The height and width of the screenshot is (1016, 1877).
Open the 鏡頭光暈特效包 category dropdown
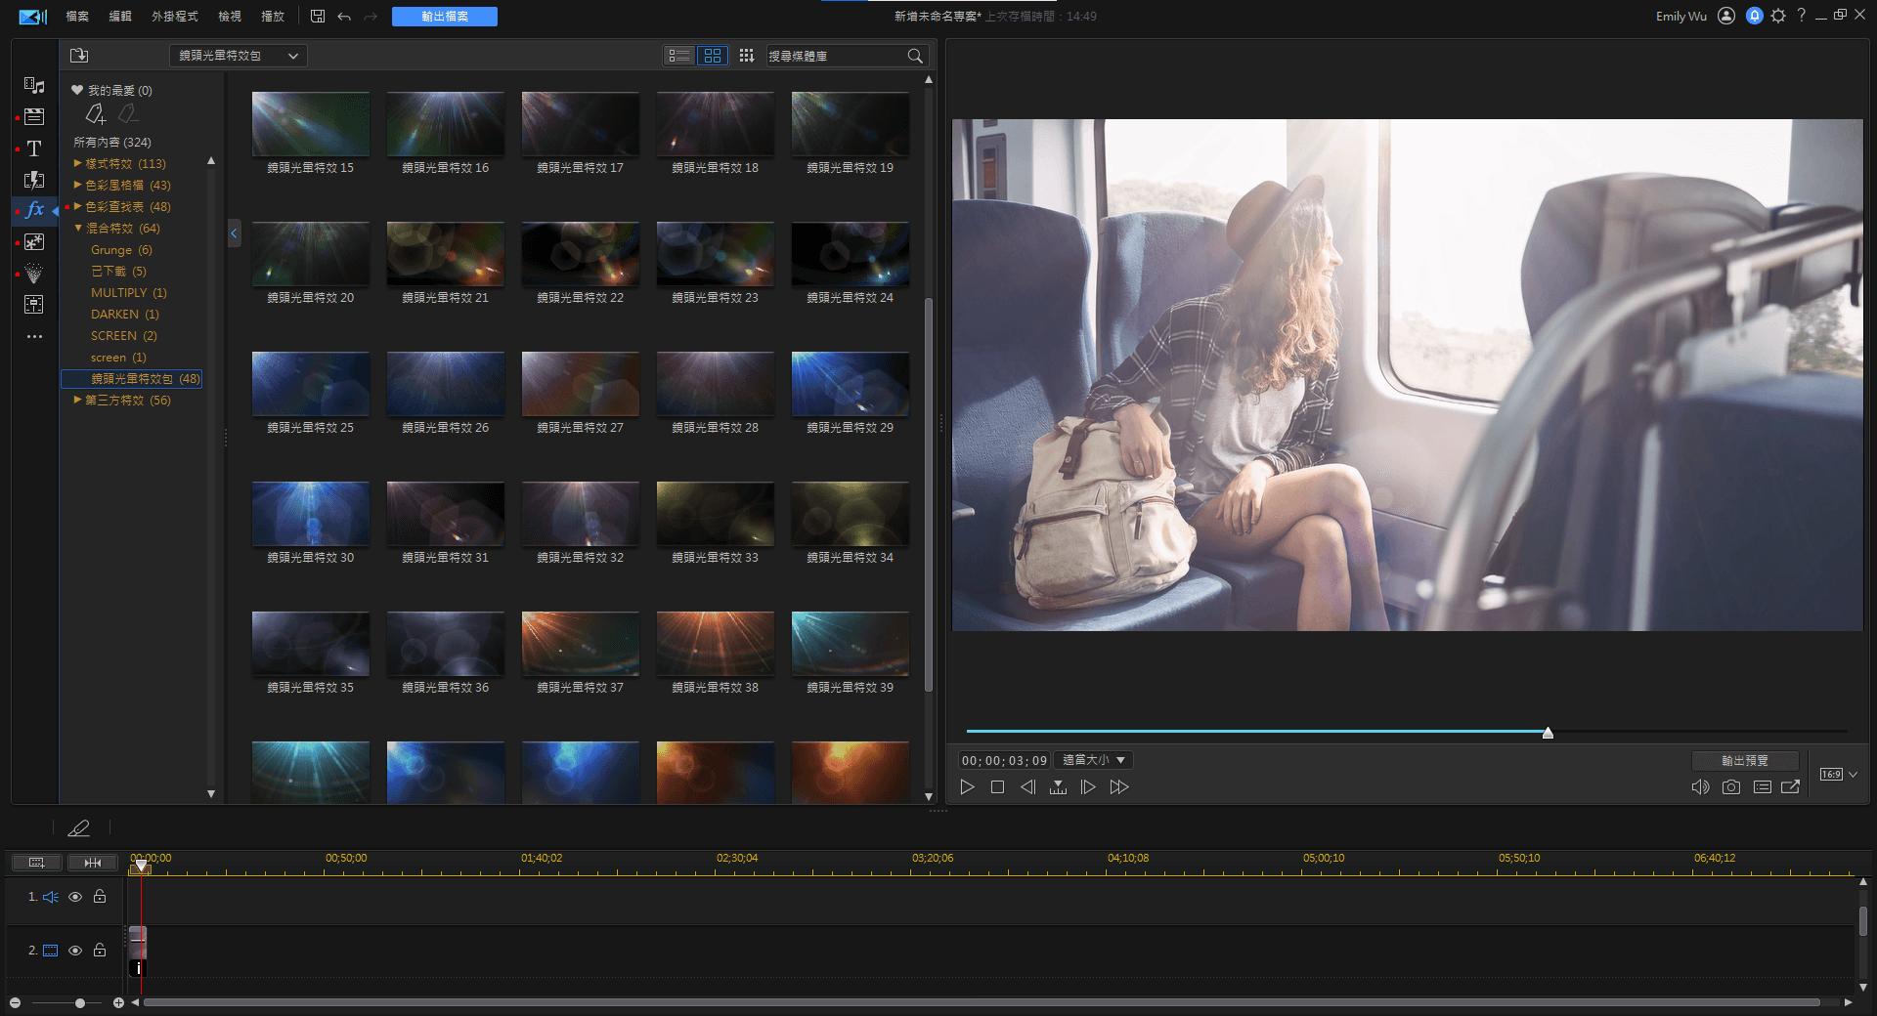tap(239, 56)
